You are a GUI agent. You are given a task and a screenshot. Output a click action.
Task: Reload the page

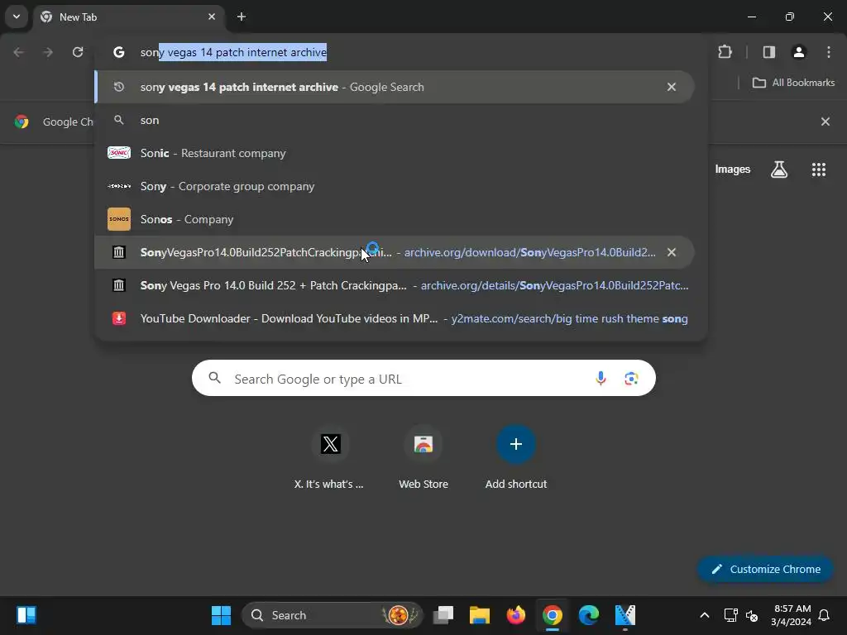(x=78, y=52)
